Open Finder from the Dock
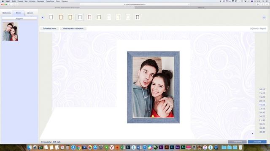This screenshot has width=270, height=151. [x=30, y=147]
